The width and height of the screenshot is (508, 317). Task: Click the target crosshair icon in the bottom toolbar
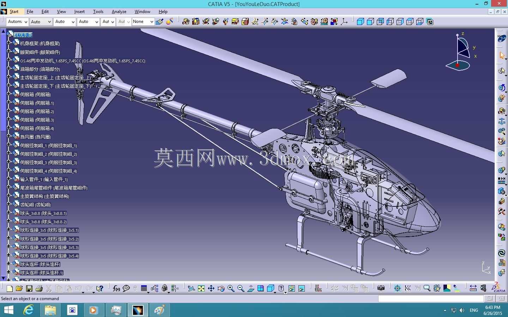click(397, 288)
